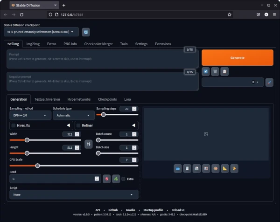Open the Lora tab
Viewport: 280px width, 222px height.
(x=127, y=99)
